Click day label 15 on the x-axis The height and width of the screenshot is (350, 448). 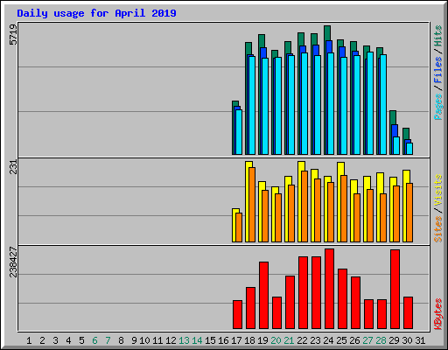[x=210, y=340]
